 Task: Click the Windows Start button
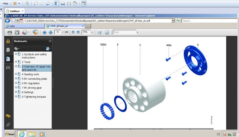tap(10, 134)
